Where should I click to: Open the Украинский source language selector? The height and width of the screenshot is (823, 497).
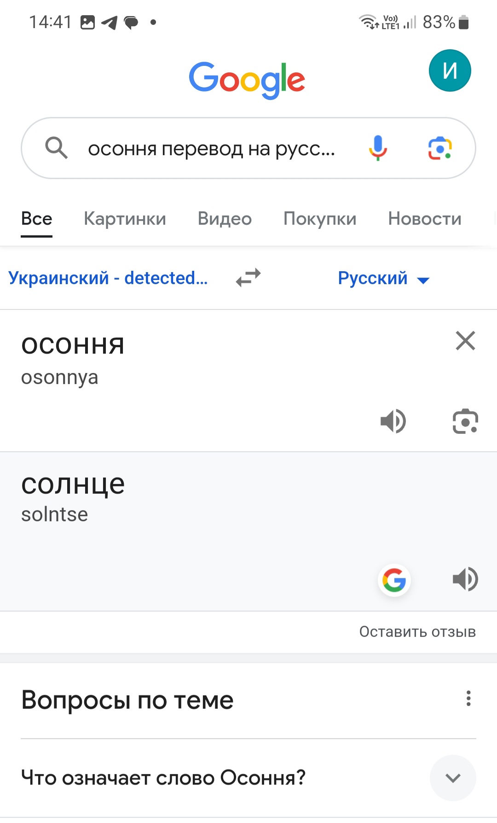pos(108,278)
